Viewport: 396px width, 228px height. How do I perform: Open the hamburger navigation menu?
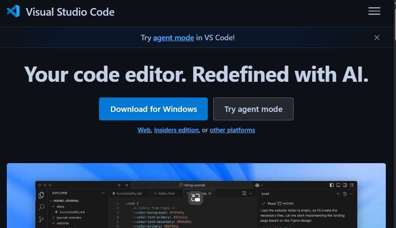click(374, 11)
